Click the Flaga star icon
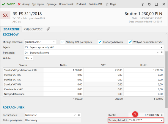 pyautogui.click(x=107, y=4)
